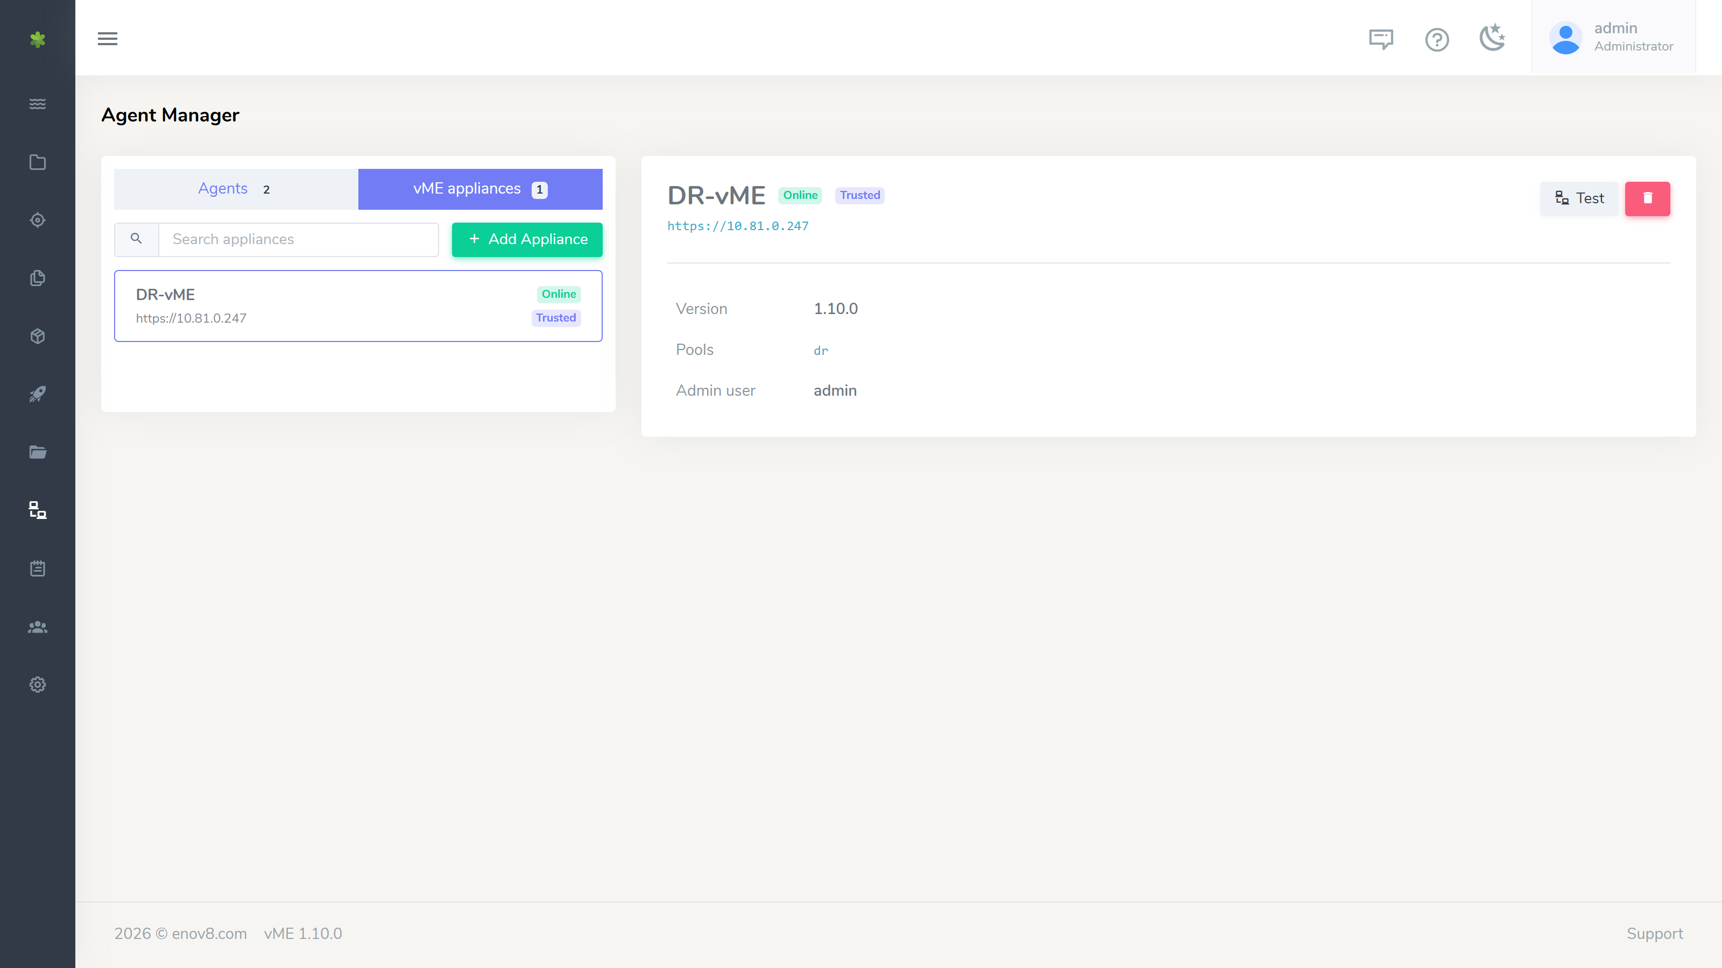Open the outline folder sidebar icon
The width and height of the screenshot is (1722, 968).
[x=38, y=162]
